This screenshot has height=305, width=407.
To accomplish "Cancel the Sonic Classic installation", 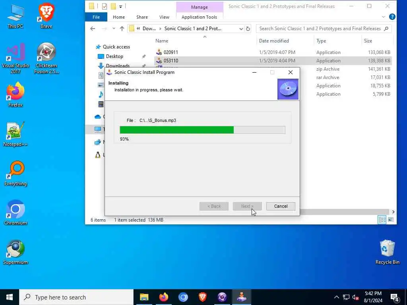I will click(281, 206).
